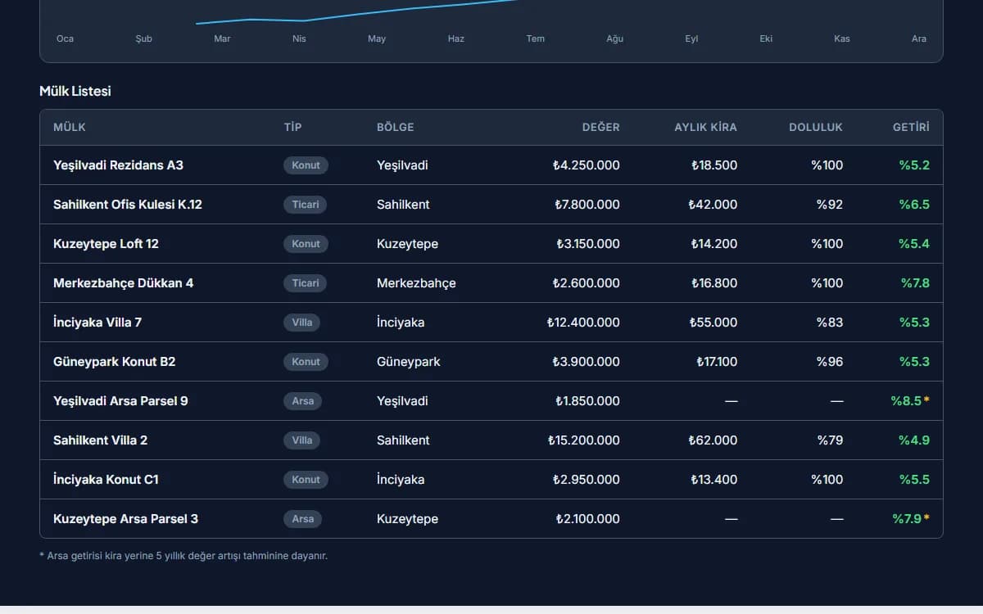
Task: Sort by the AYLIK KİRA column header
Action: (705, 128)
